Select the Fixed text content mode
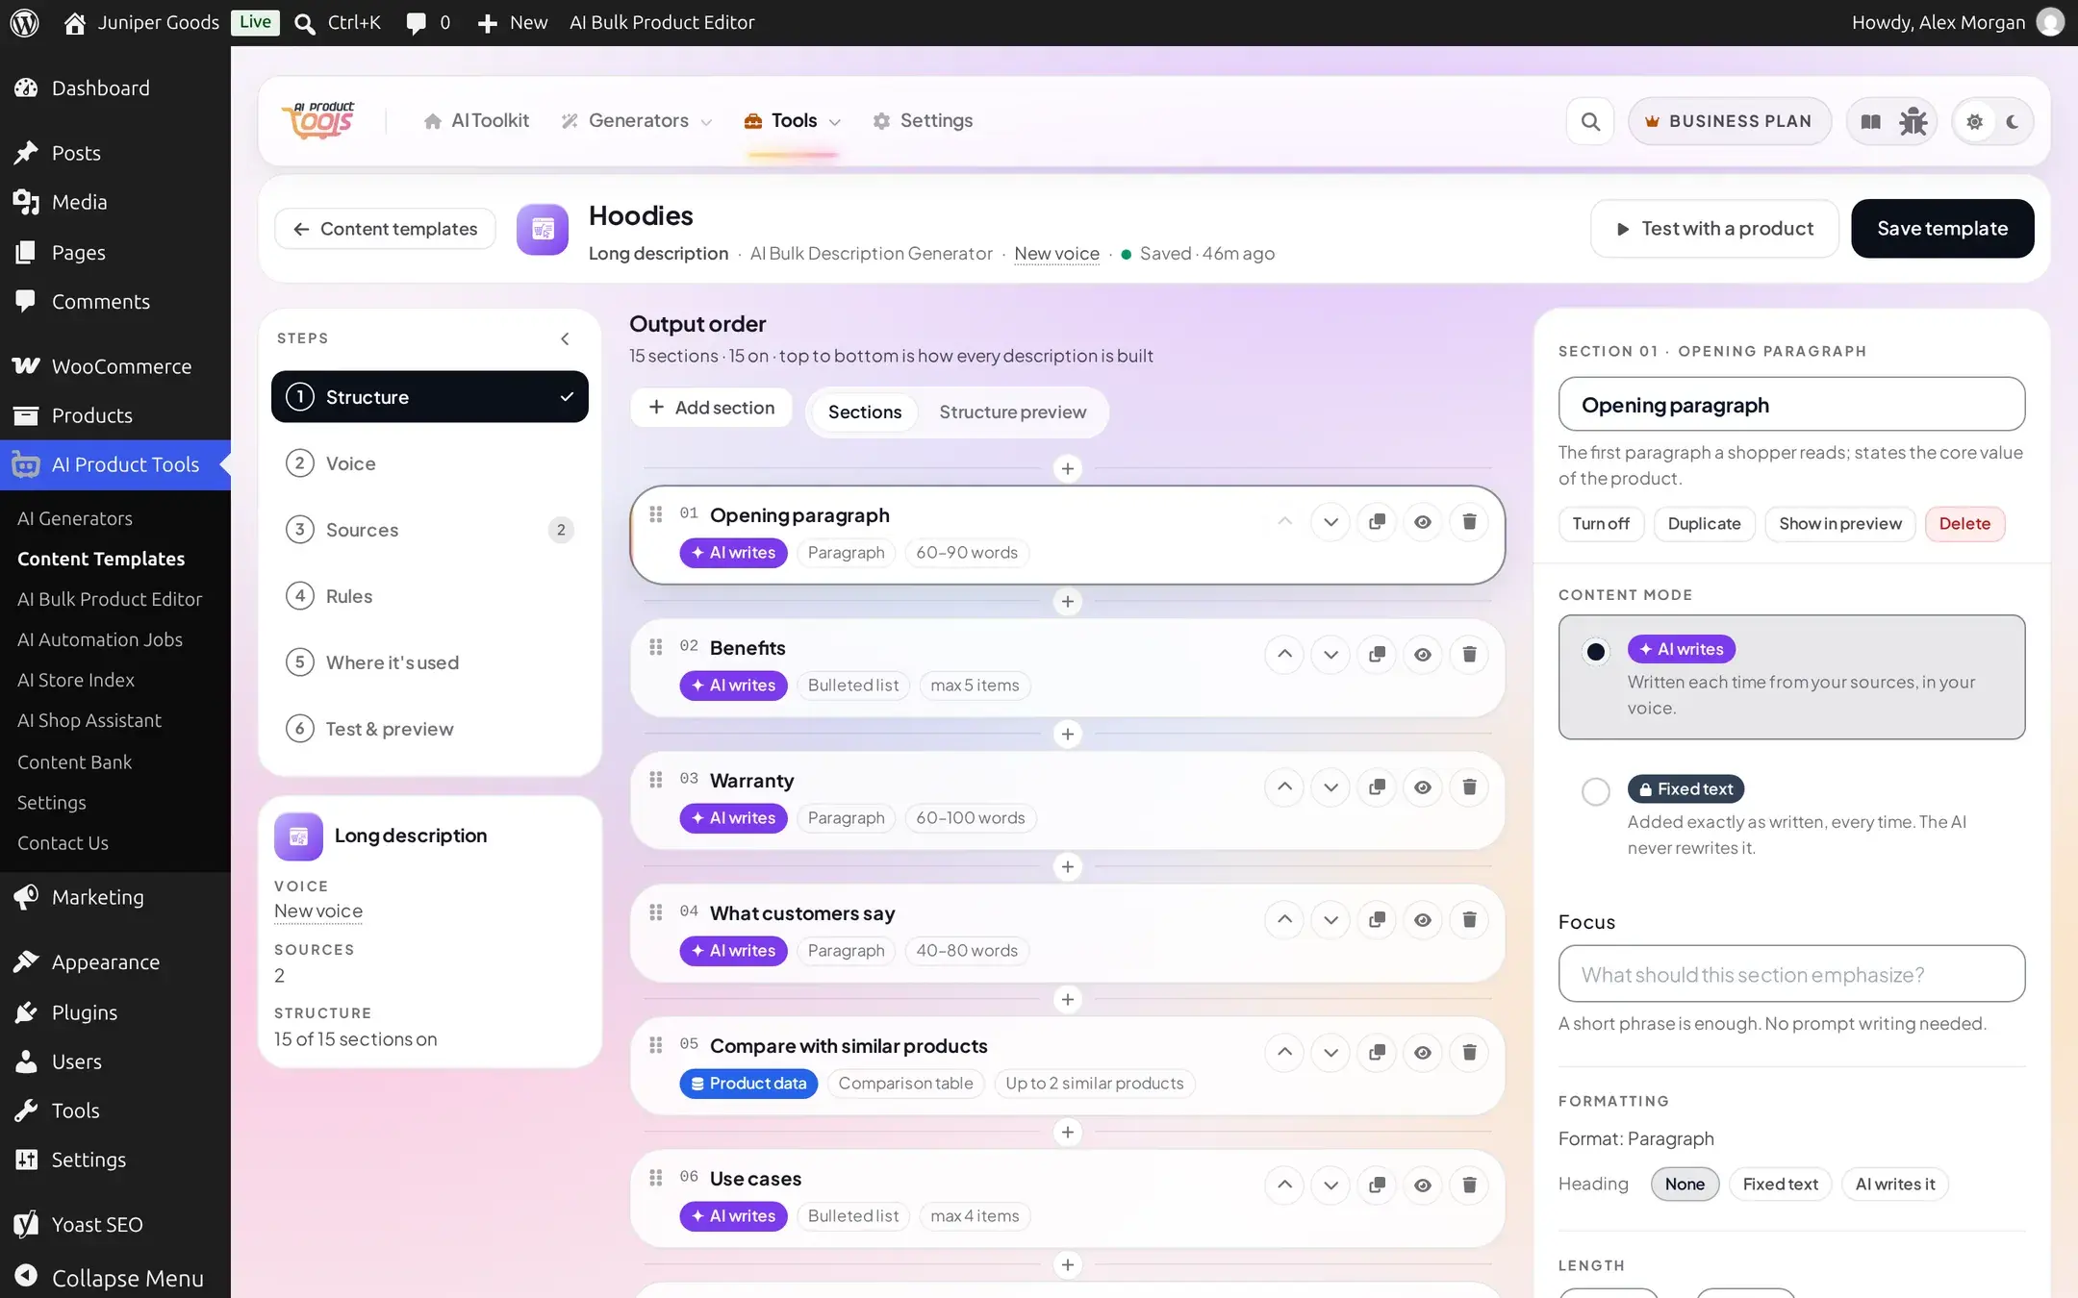The width and height of the screenshot is (2078, 1298). [1791, 817]
